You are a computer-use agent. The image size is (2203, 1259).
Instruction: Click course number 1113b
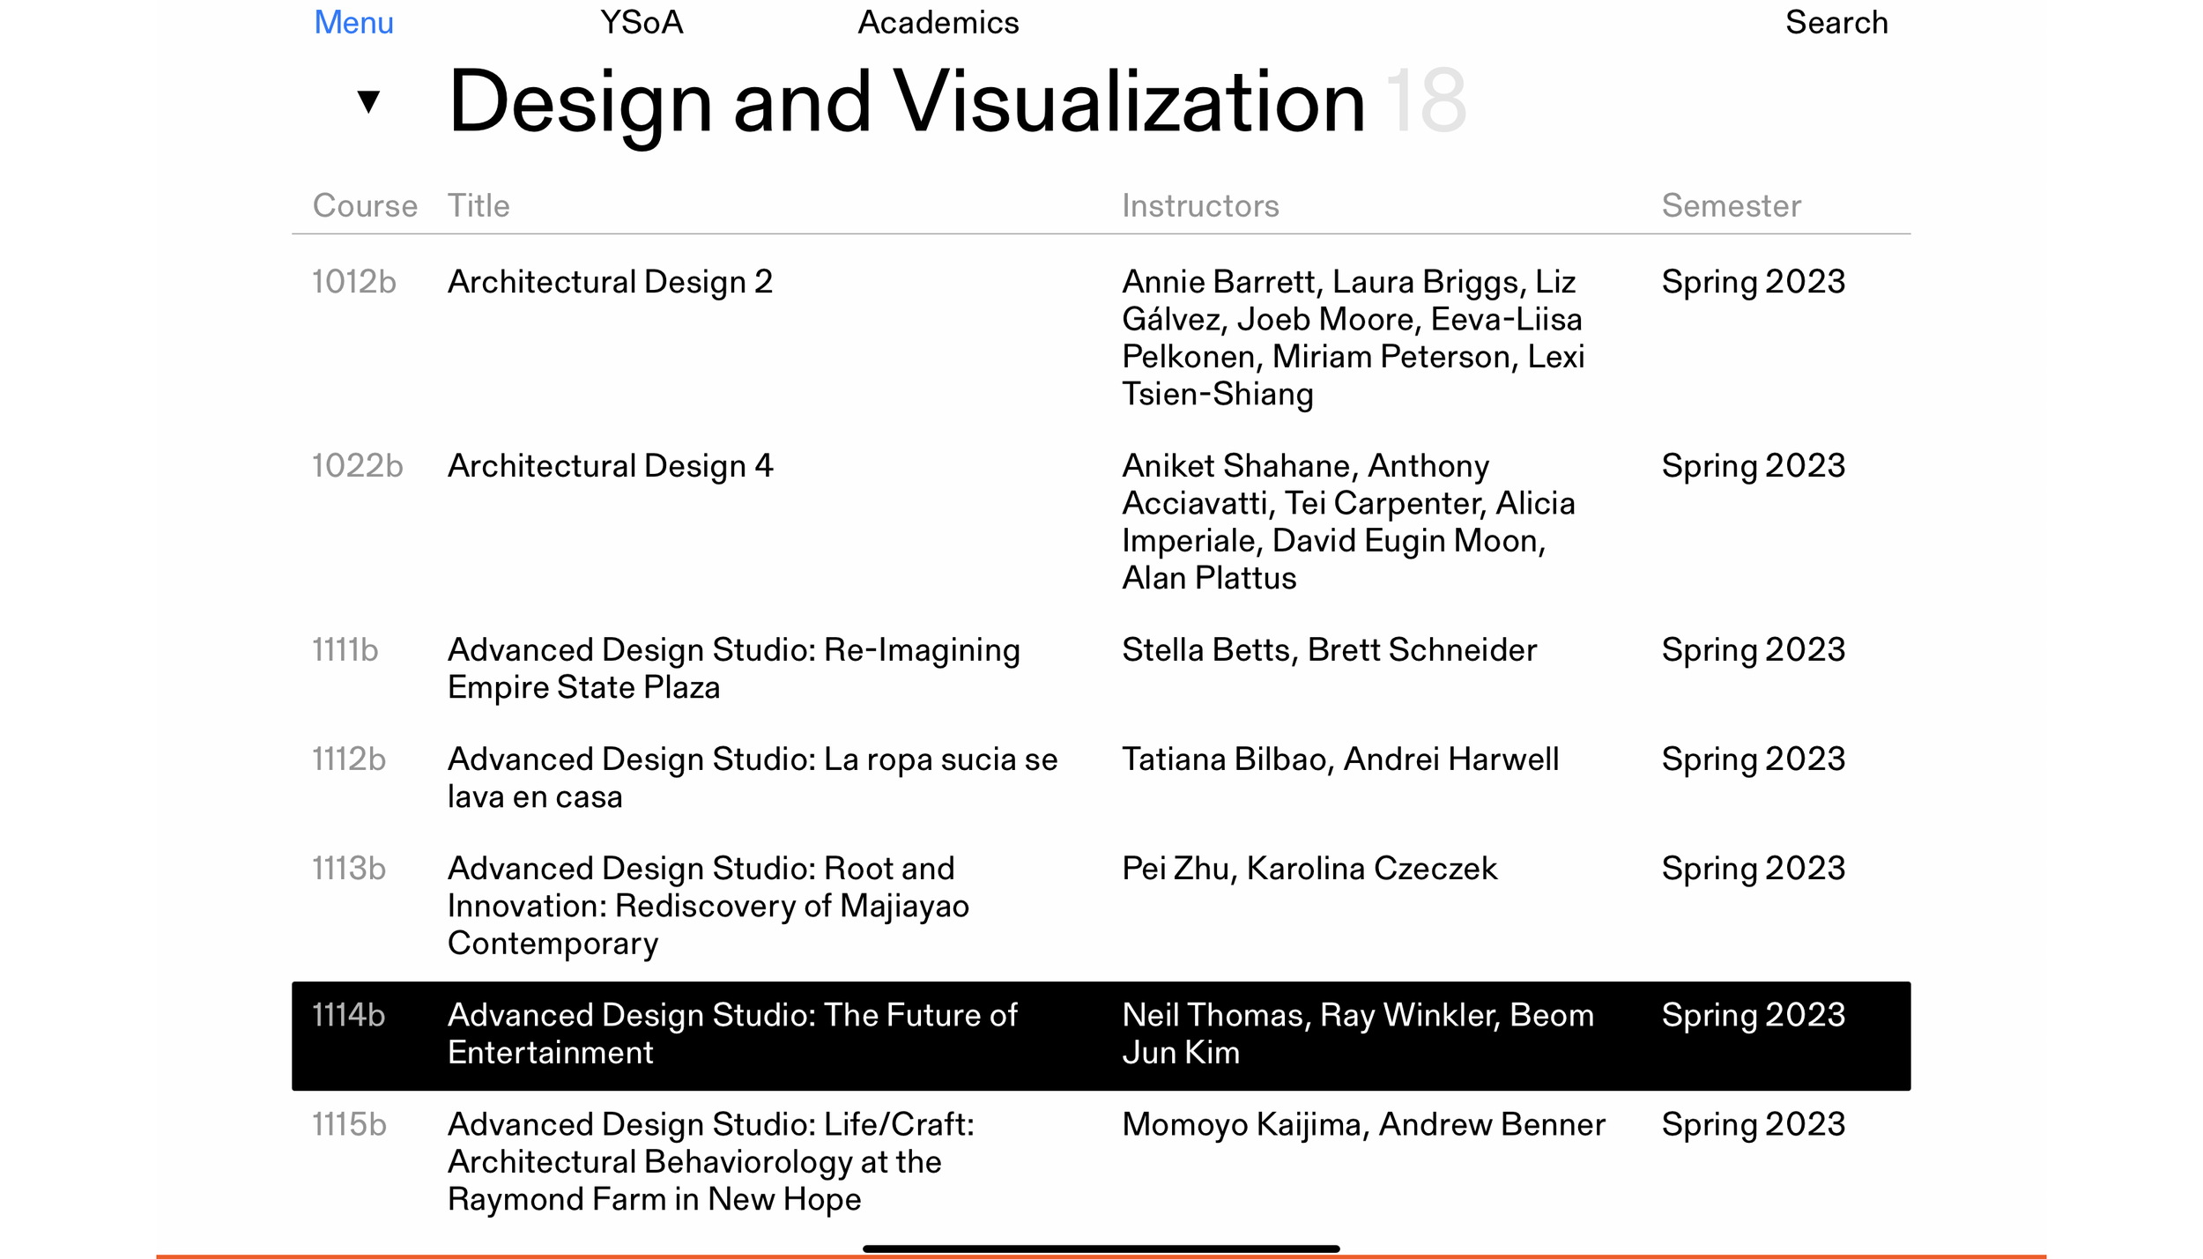pos(349,869)
